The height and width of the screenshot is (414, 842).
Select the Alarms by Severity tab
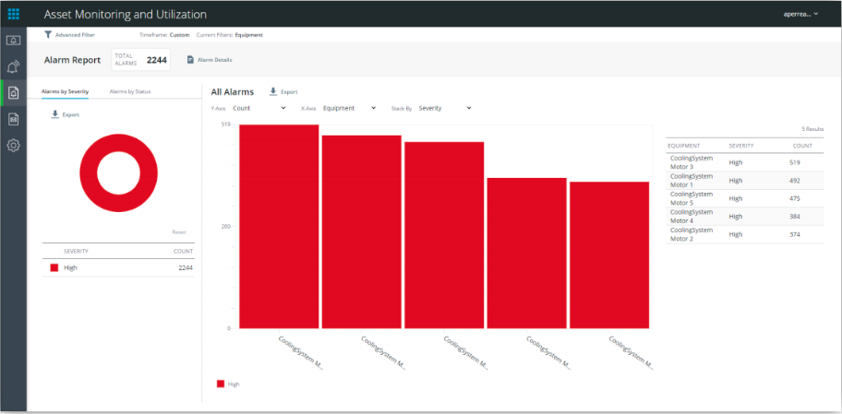66,92
